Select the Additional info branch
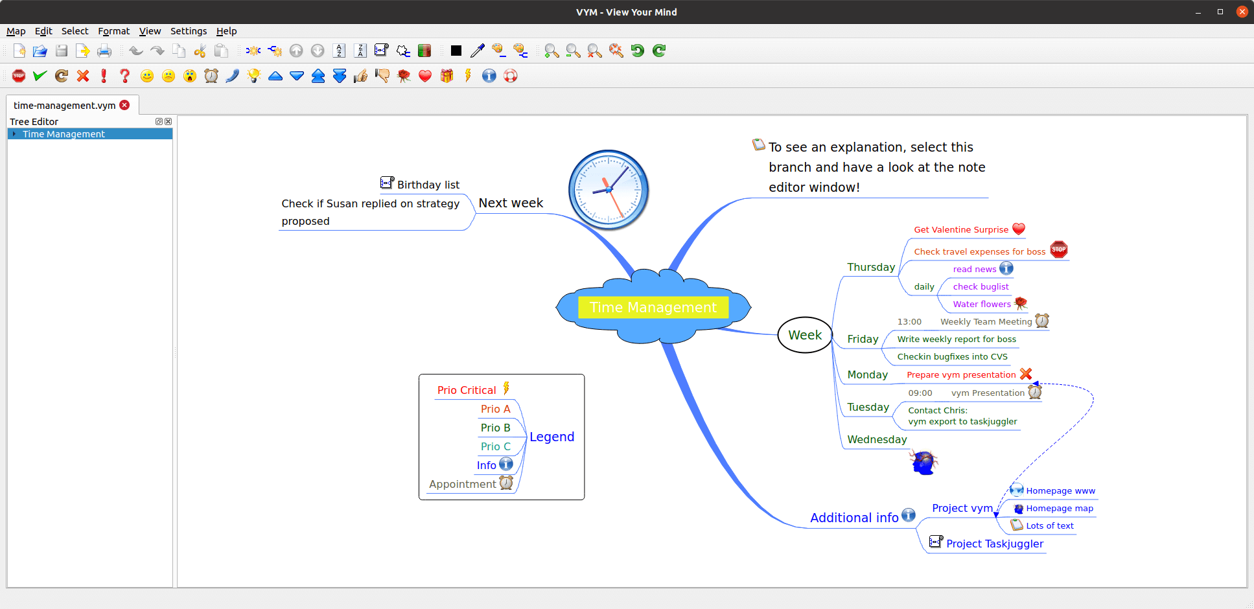This screenshot has width=1254, height=609. (854, 518)
